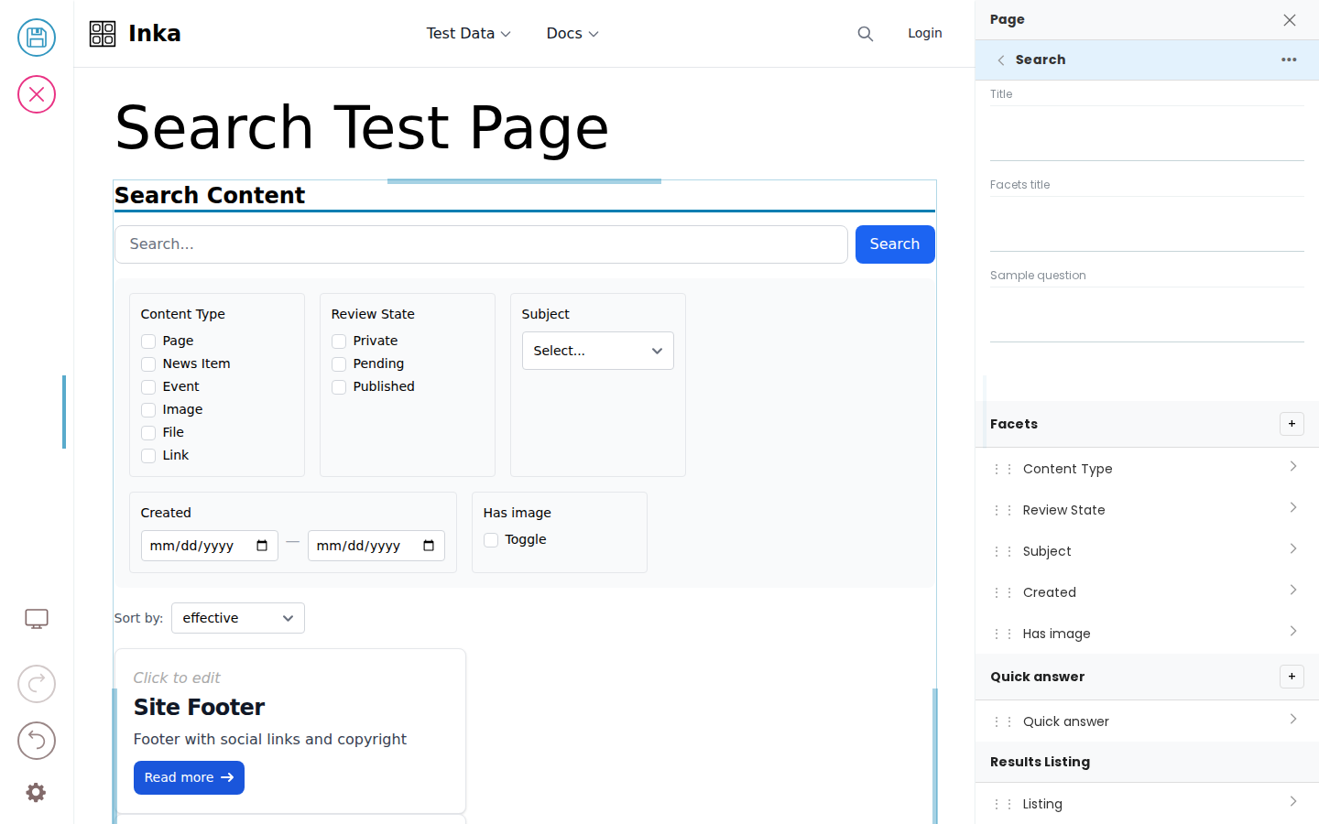Go back using arrow beside Search
1319x824 pixels.
click(1001, 60)
